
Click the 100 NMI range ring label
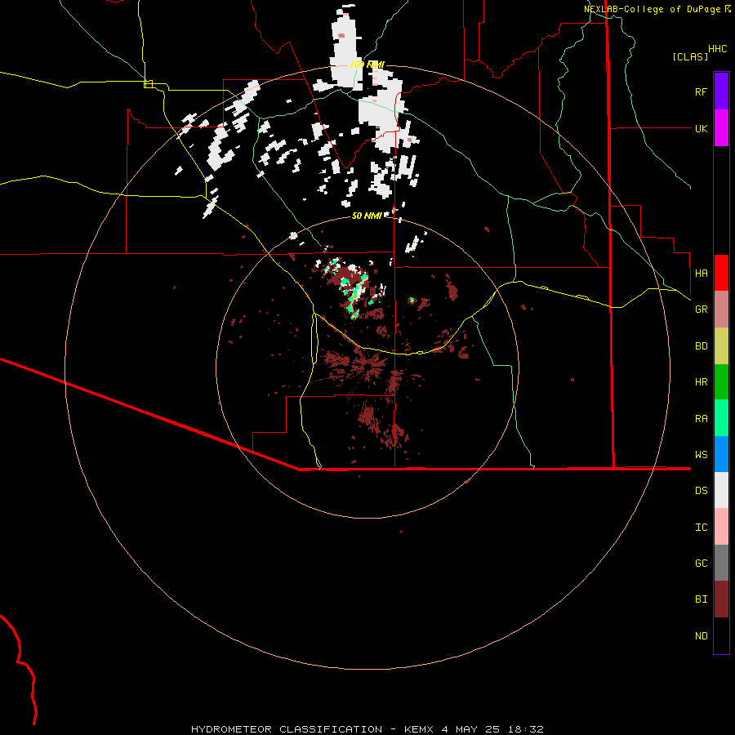(367, 65)
